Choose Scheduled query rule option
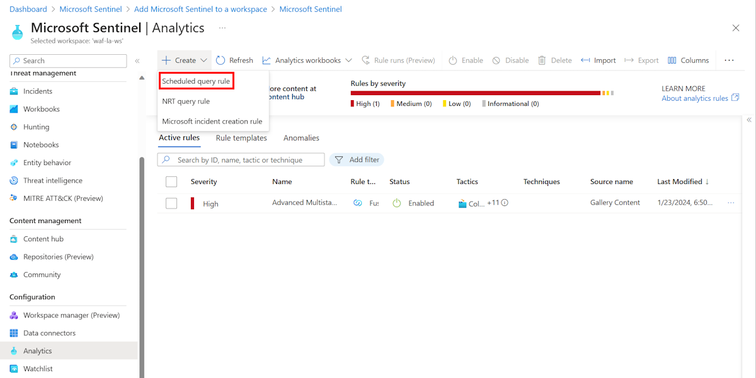Viewport: 756px width, 378px height. pyautogui.click(x=196, y=81)
